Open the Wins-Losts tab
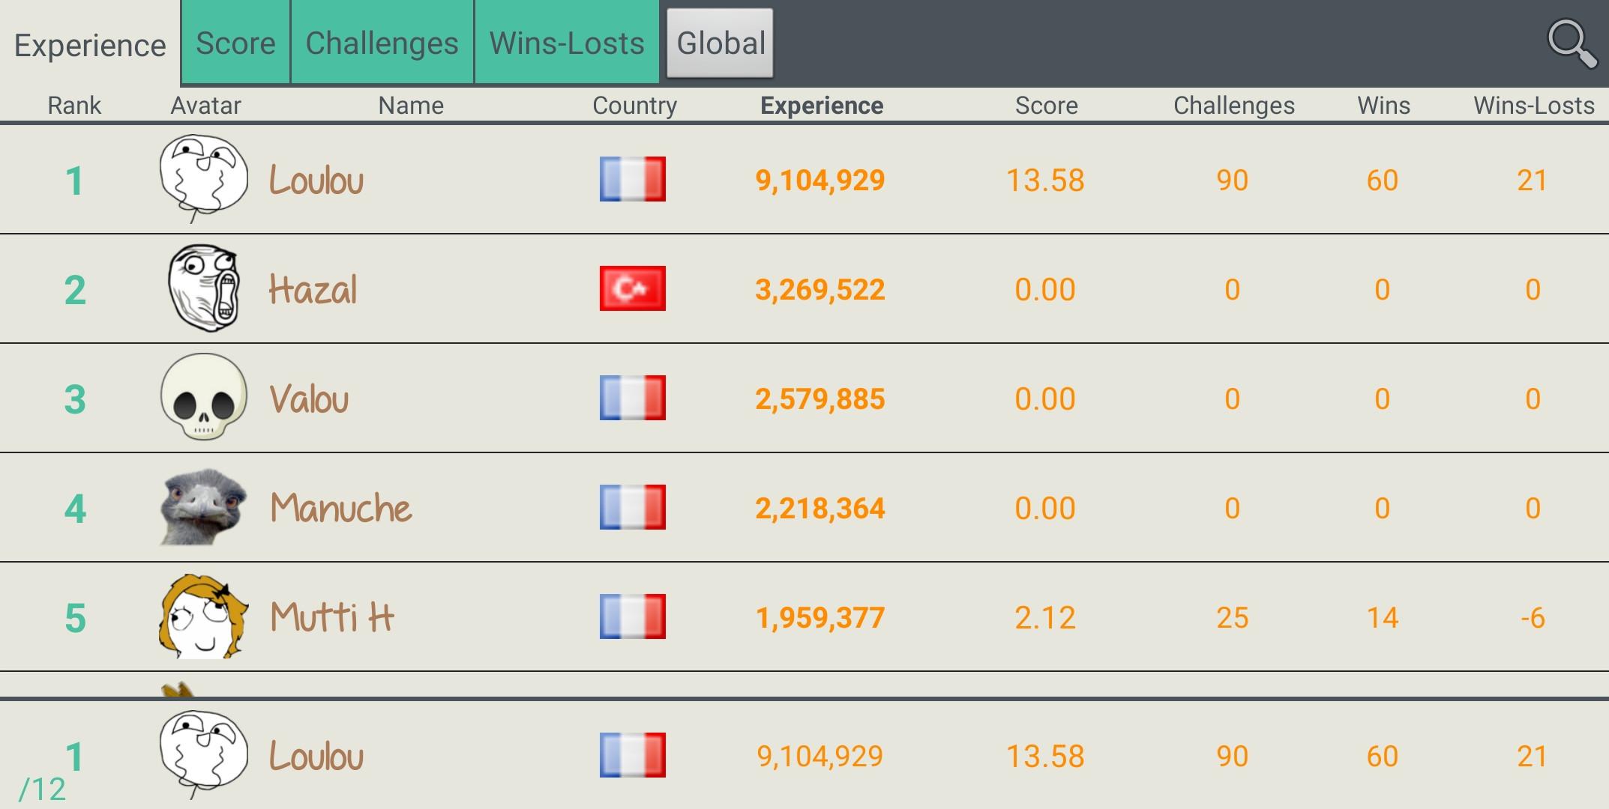The width and height of the screenshot is (1609, 809). 567,43
